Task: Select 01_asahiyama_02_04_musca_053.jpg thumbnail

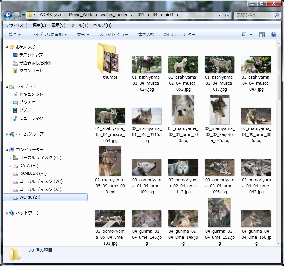Action: pyautogui.click(x=183, y=65)
